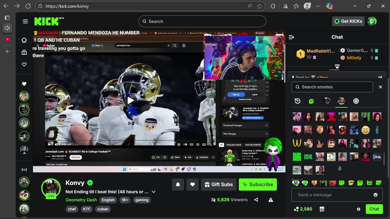This screenshot has width=390, height=219.
Task: Click the 2,580 channel points balance
Action: click(303, 209)
